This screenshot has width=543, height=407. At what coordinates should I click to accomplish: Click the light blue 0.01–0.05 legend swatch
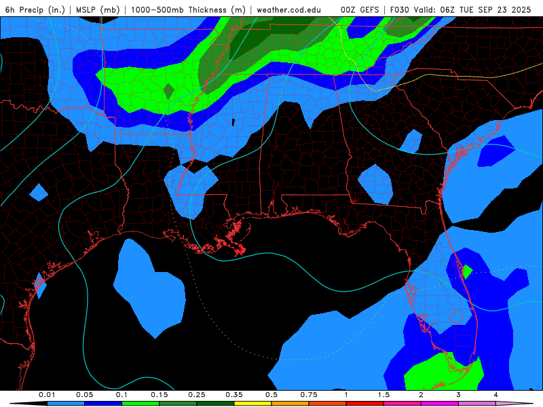[x=65, y=404]
